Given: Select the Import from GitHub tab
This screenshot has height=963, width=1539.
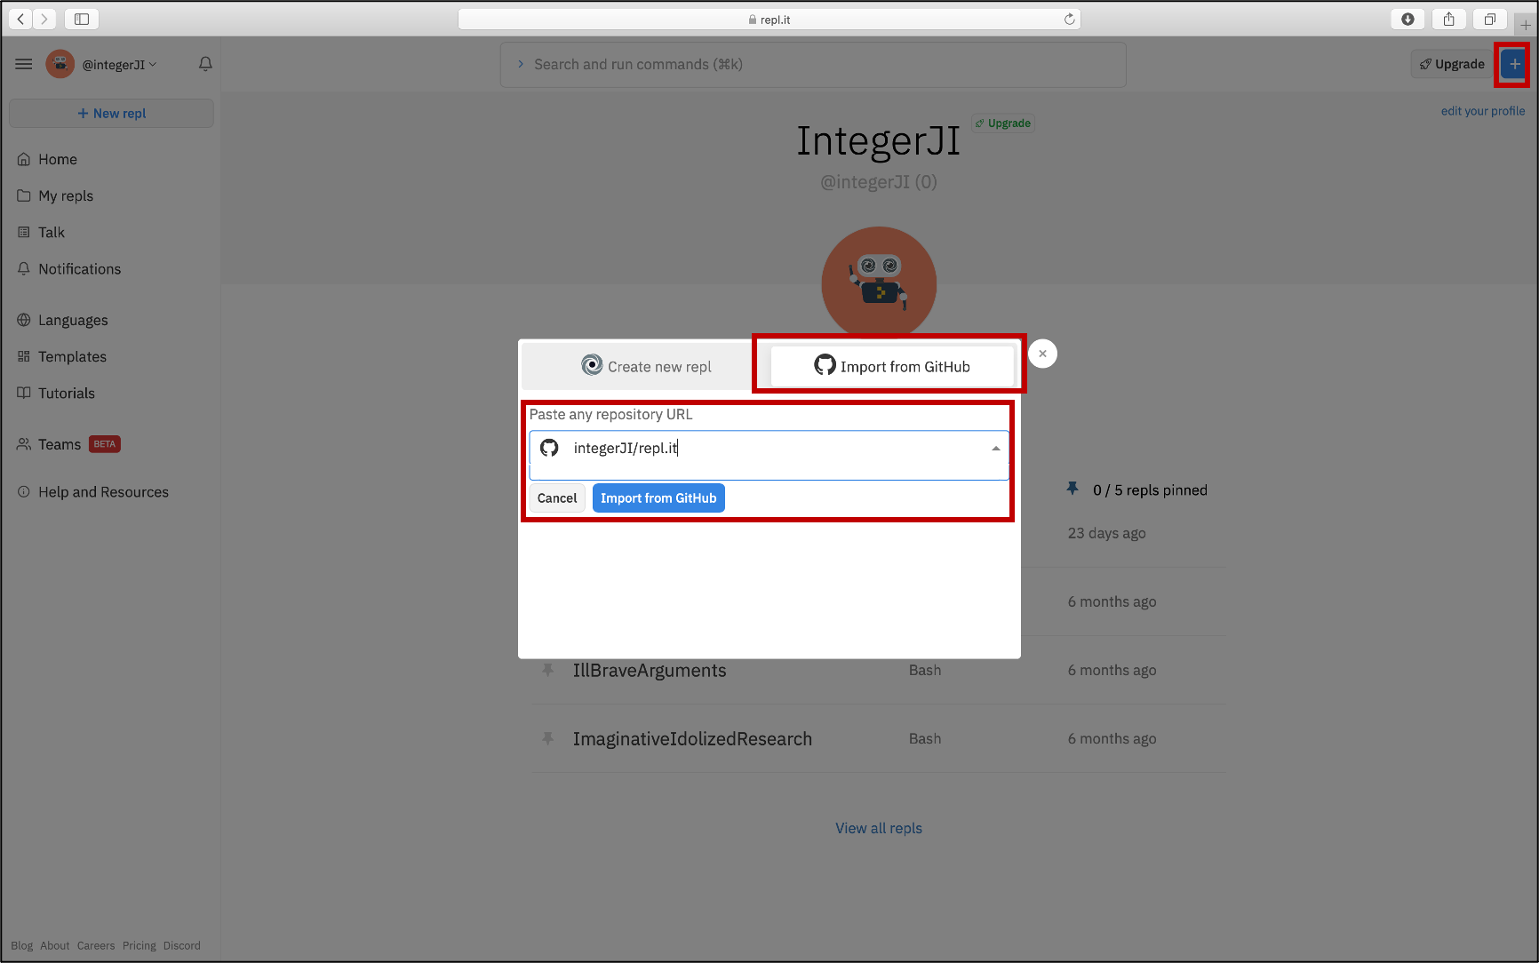Looking at the screenshot, I should [x=892, y=366].
